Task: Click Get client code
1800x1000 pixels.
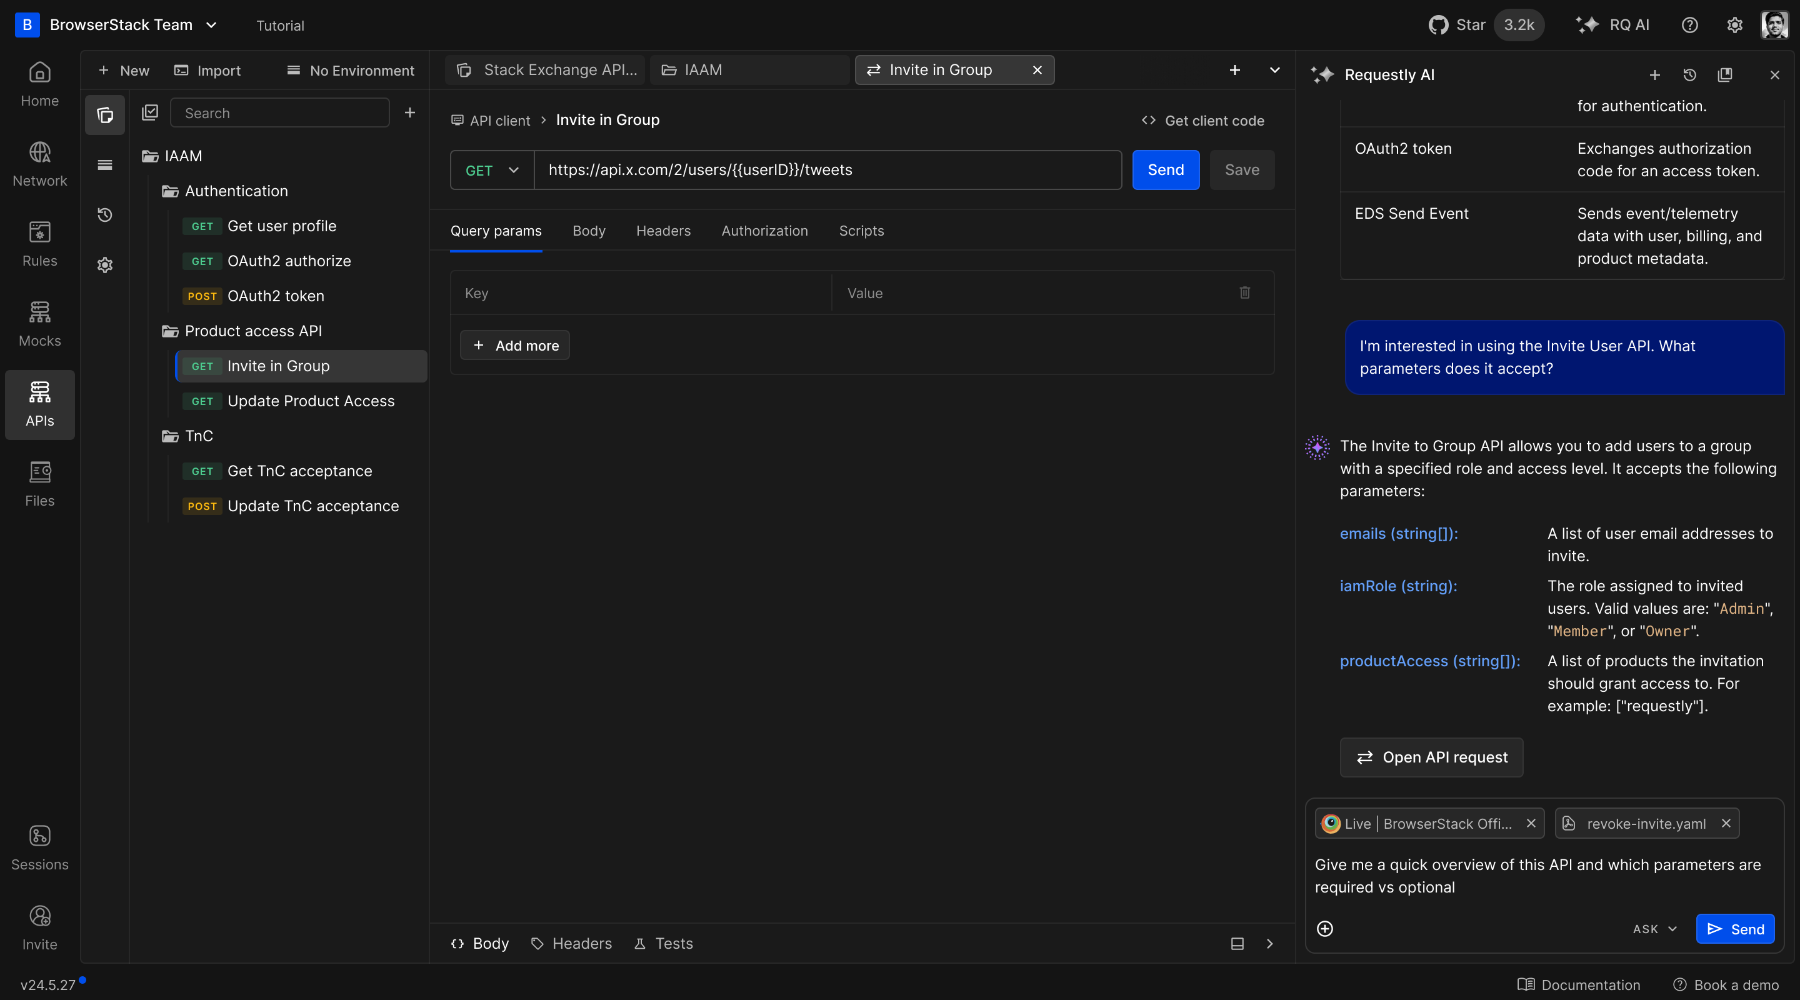Action: pos(1202,120)
